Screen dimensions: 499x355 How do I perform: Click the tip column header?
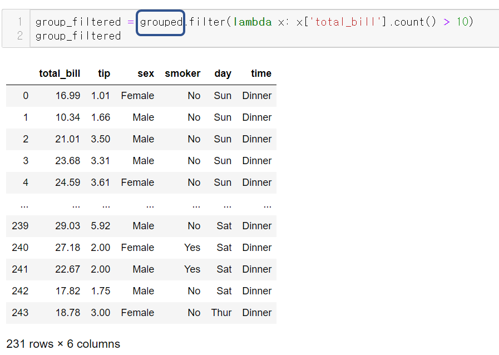coord(104,73)
